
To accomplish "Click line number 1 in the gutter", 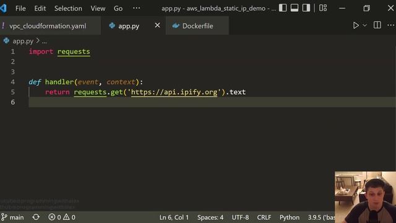I will pos(12,51).
